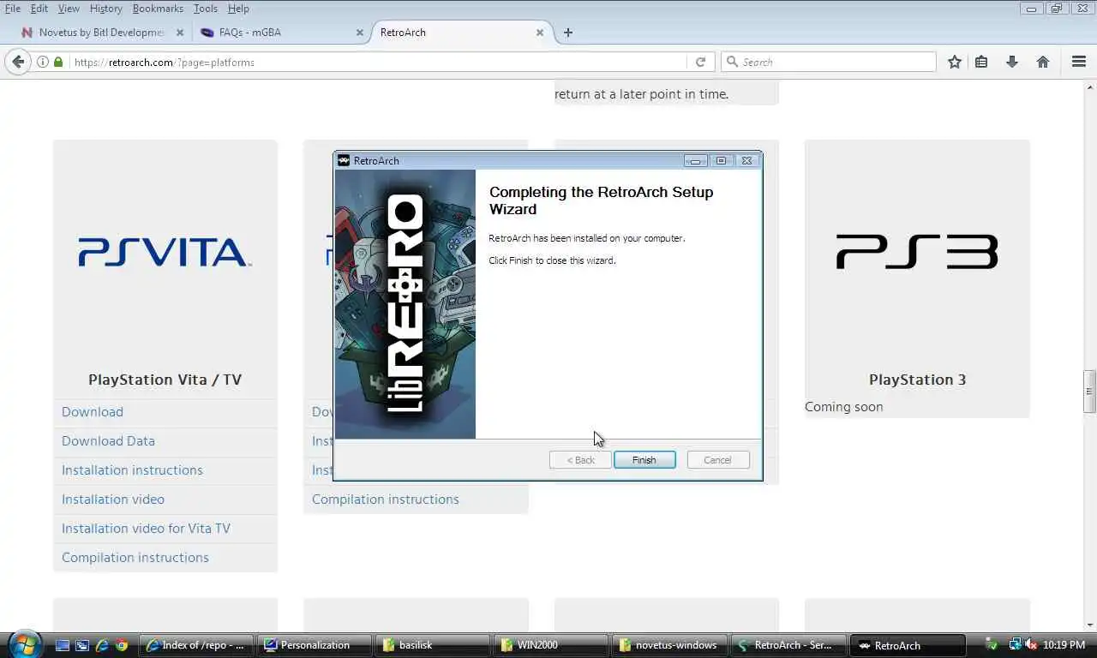The width and height of the screenshot is (1097, 658).
Task: Open the Tools menu
Action: 206,9
